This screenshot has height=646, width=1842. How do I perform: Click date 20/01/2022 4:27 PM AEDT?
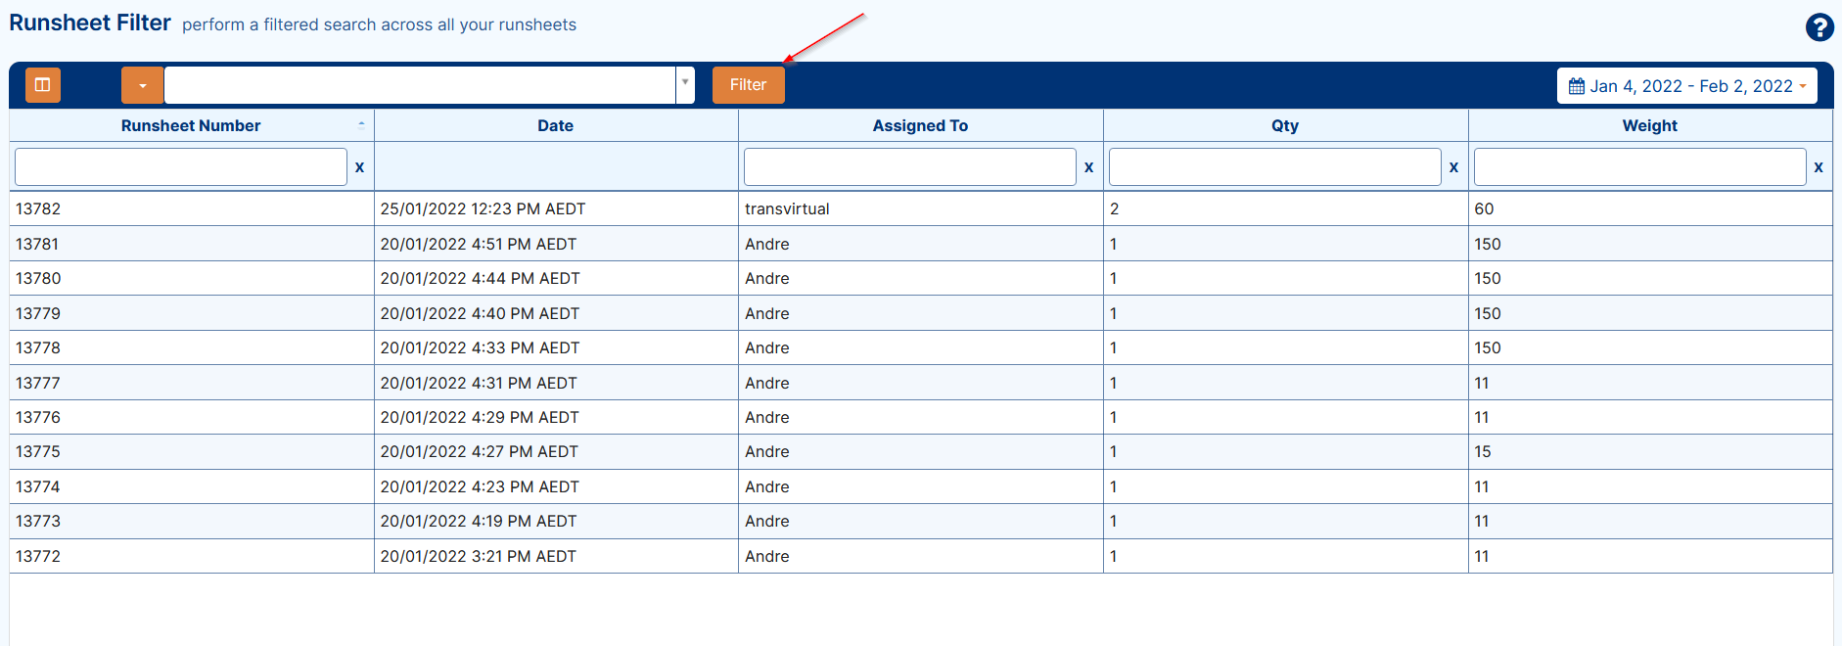pos(479,451)
